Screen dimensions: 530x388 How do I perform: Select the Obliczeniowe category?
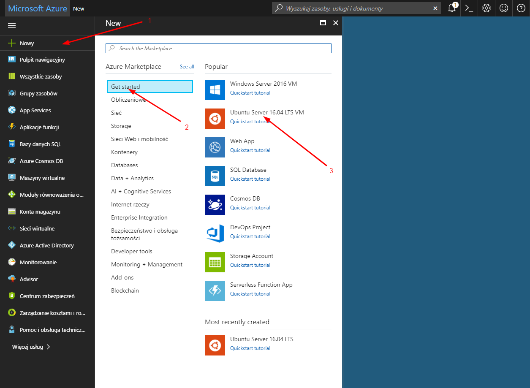[x=128, y=100]
